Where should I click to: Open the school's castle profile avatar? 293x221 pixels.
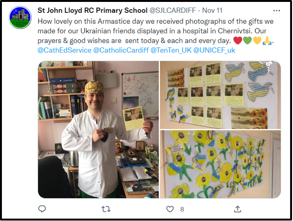(20, 17)
